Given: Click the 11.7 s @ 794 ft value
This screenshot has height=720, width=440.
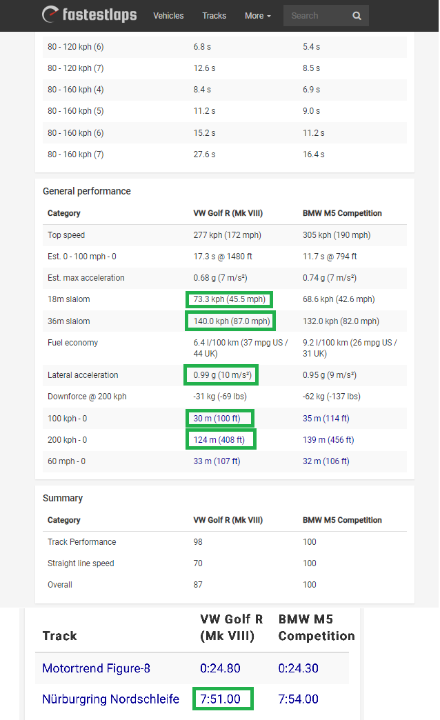Looking at the screenshot, I should click(330, 257).
